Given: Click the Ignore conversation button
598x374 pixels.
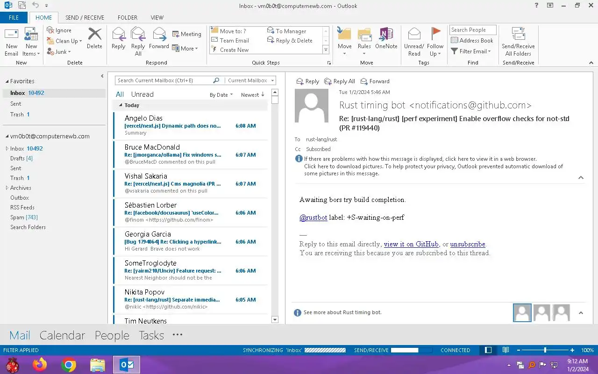Looking at the screenshot, I should (x=59, y=30).
